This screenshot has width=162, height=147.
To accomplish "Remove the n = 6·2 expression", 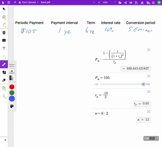I will [149, 112].
